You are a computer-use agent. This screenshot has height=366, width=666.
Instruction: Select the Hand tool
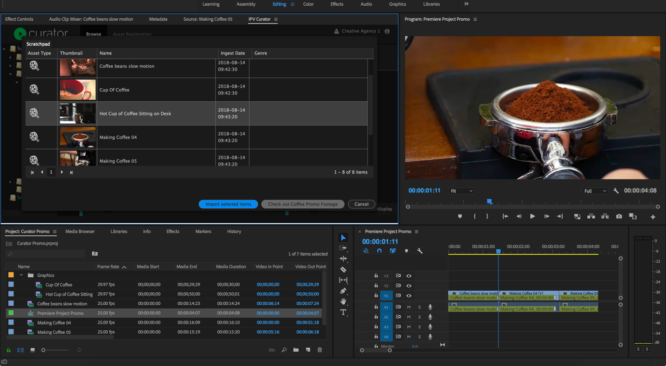343,301
